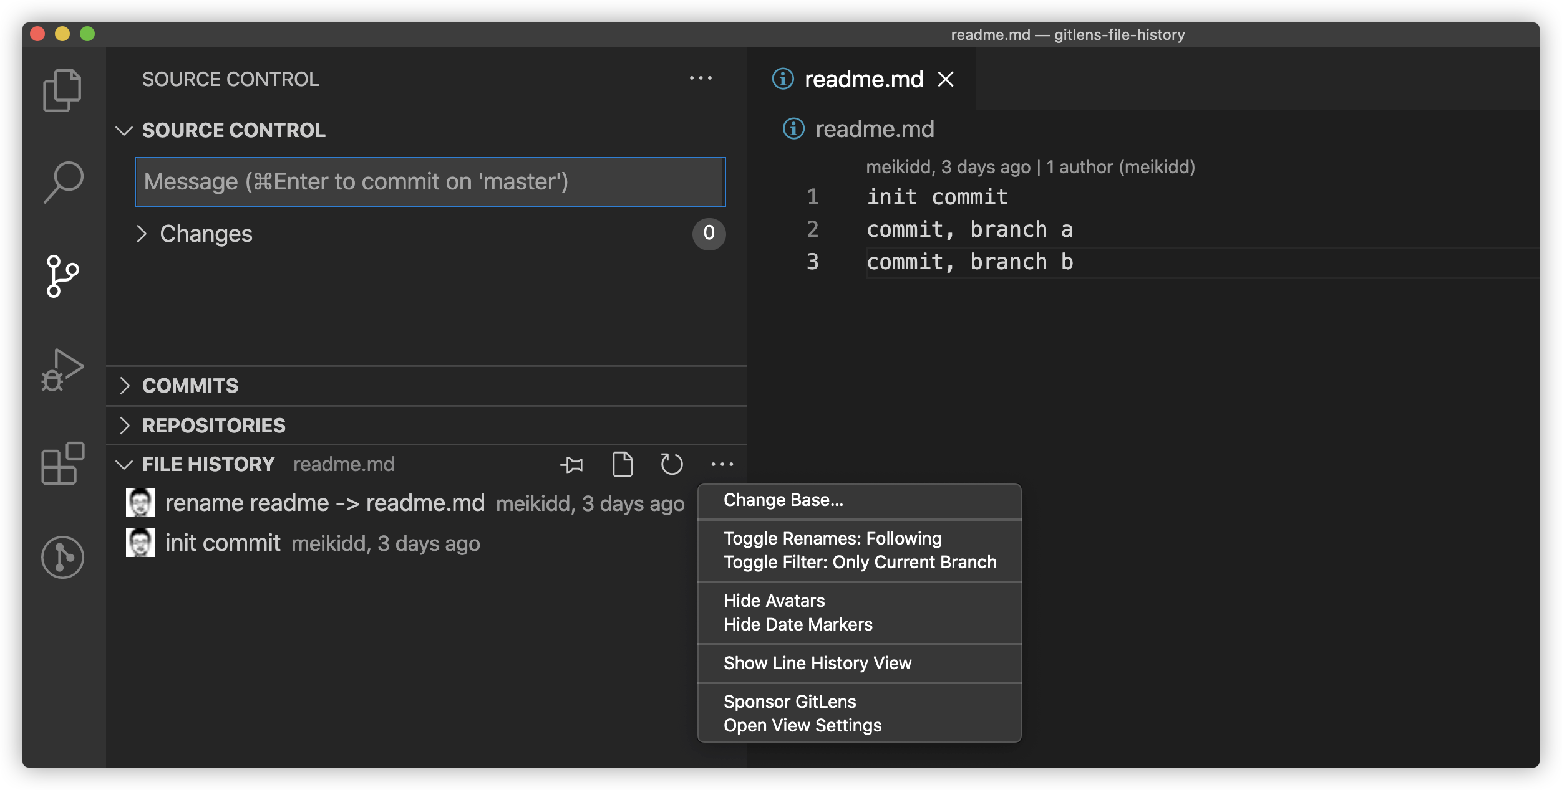Refresh the File History view
The height and width of the screenshot is (790, 1562).
point(672,464)
